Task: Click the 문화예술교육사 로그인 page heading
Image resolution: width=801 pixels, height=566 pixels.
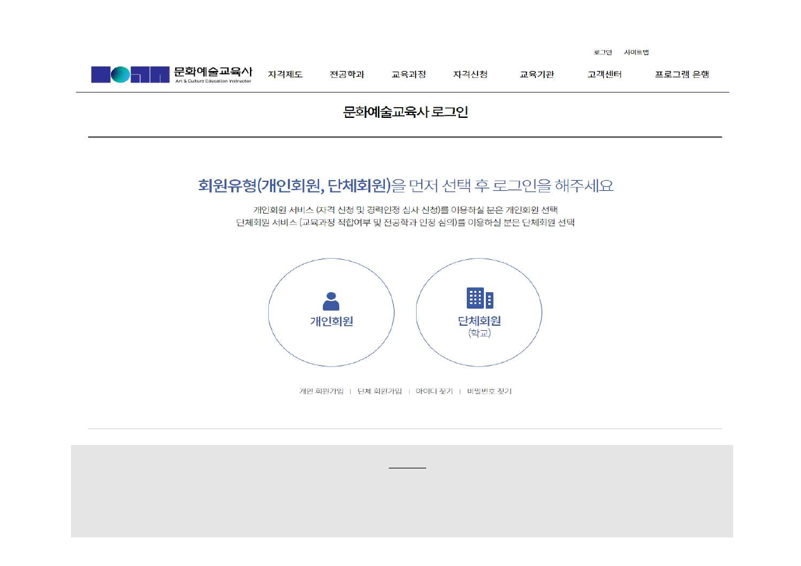Action: click(x=405, y=112)
